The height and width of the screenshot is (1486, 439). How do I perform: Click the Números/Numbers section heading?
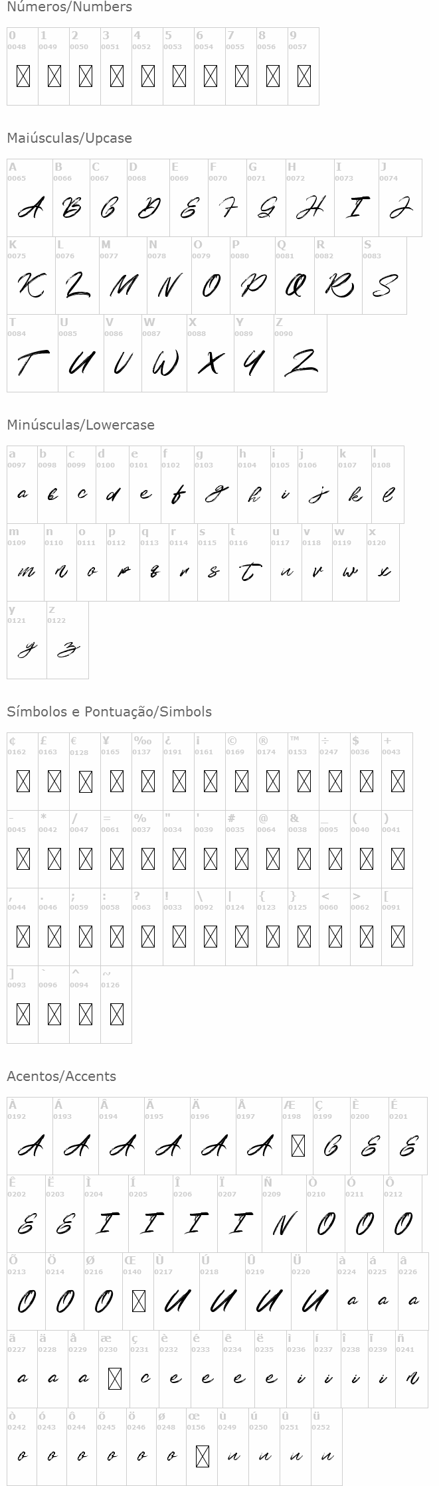tap(70, 7)
